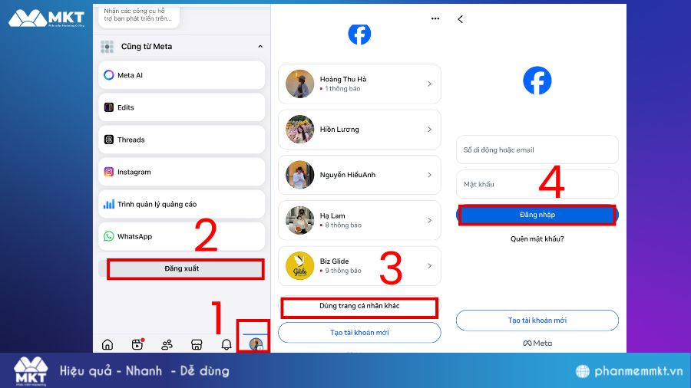Tap Tạo tài khoản mới on login screen

[537, 321]
